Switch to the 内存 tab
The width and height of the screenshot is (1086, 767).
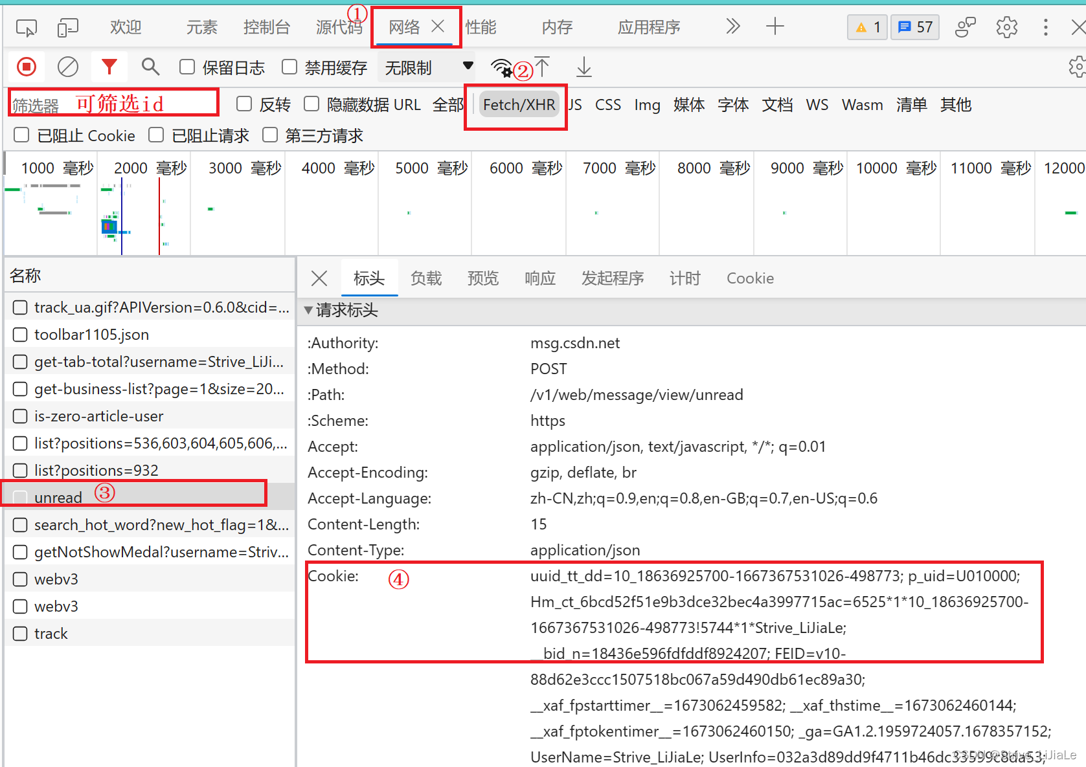pyautogui.click(x=558, y=27)
